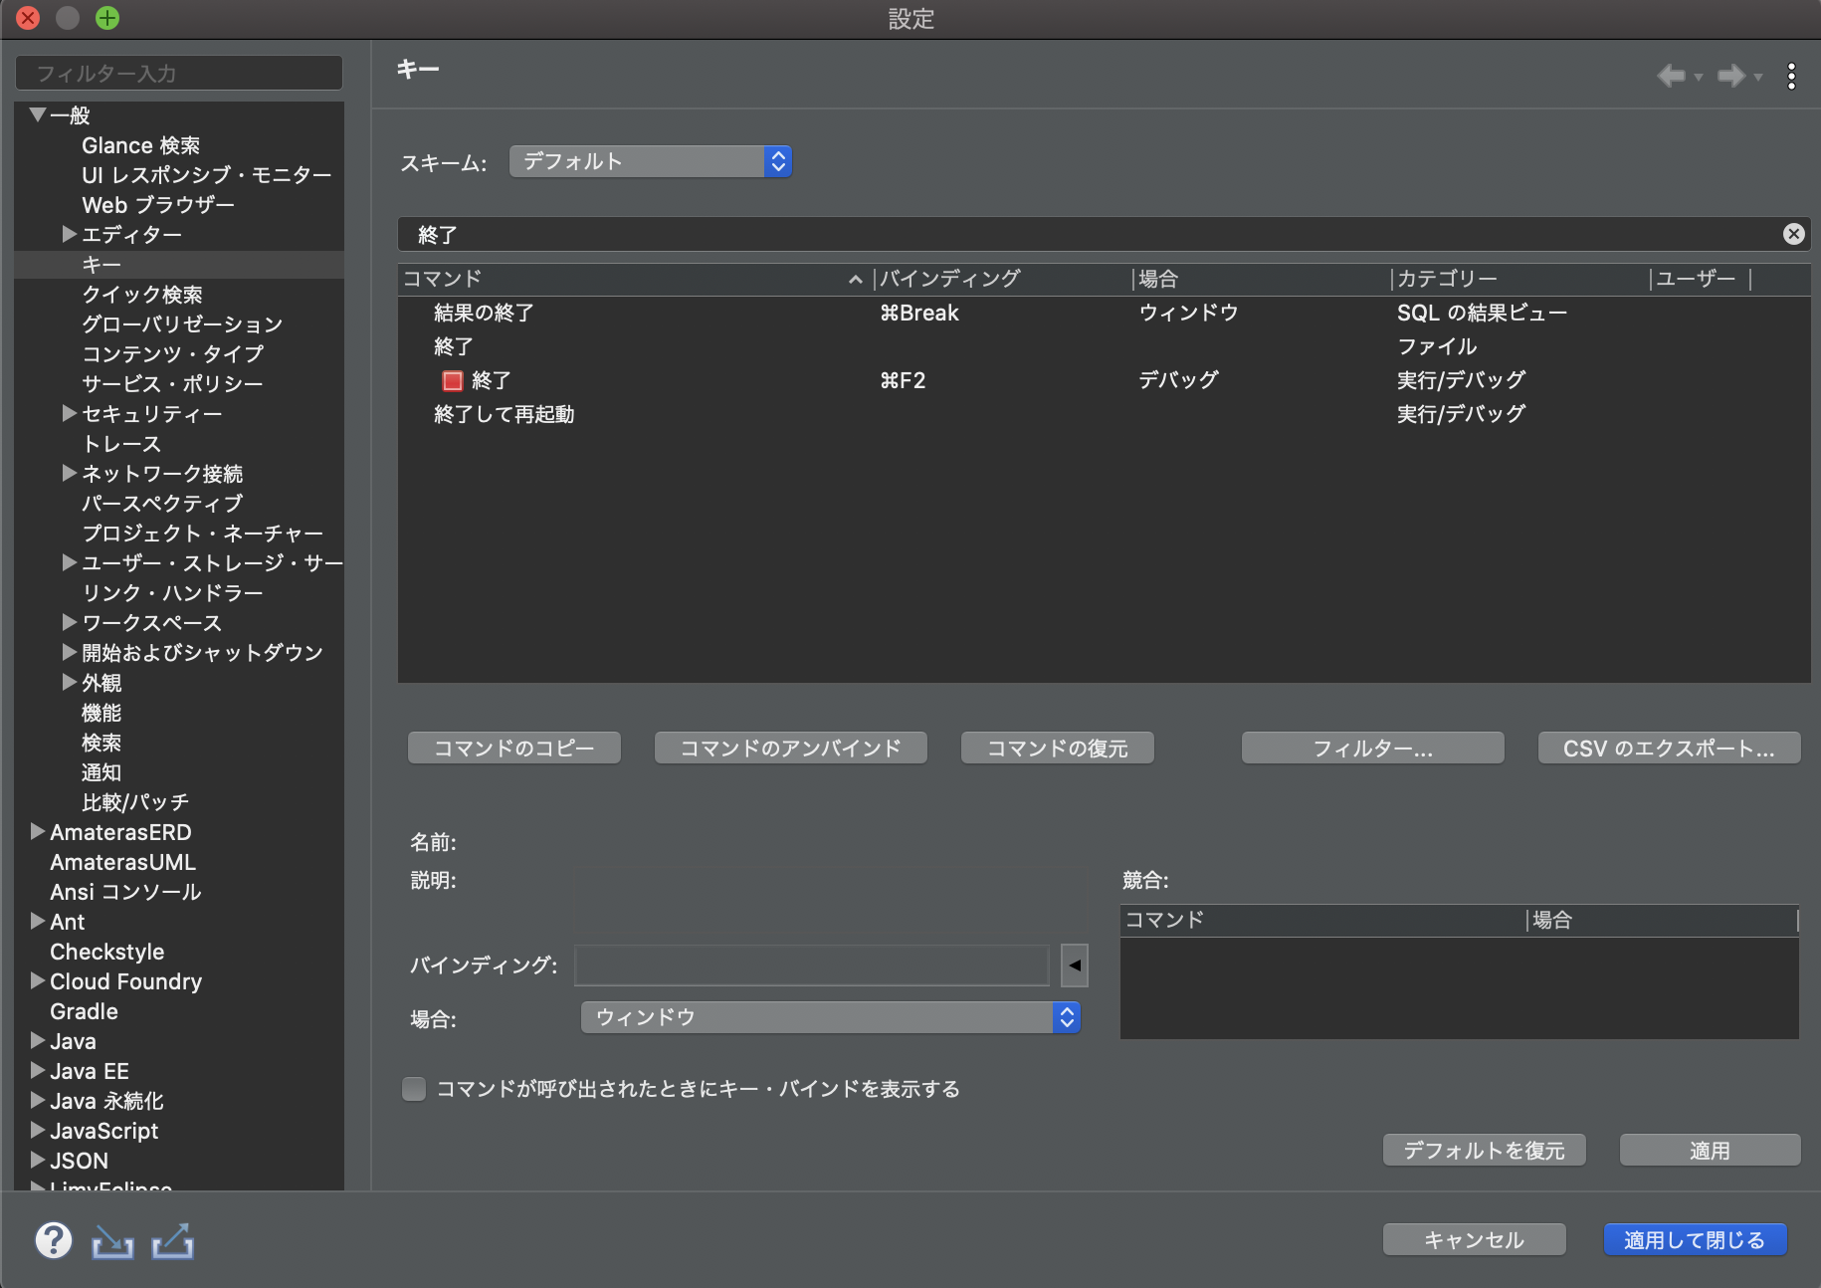
Task: Select クイック検索 in the tree
Action: (142, 295)
